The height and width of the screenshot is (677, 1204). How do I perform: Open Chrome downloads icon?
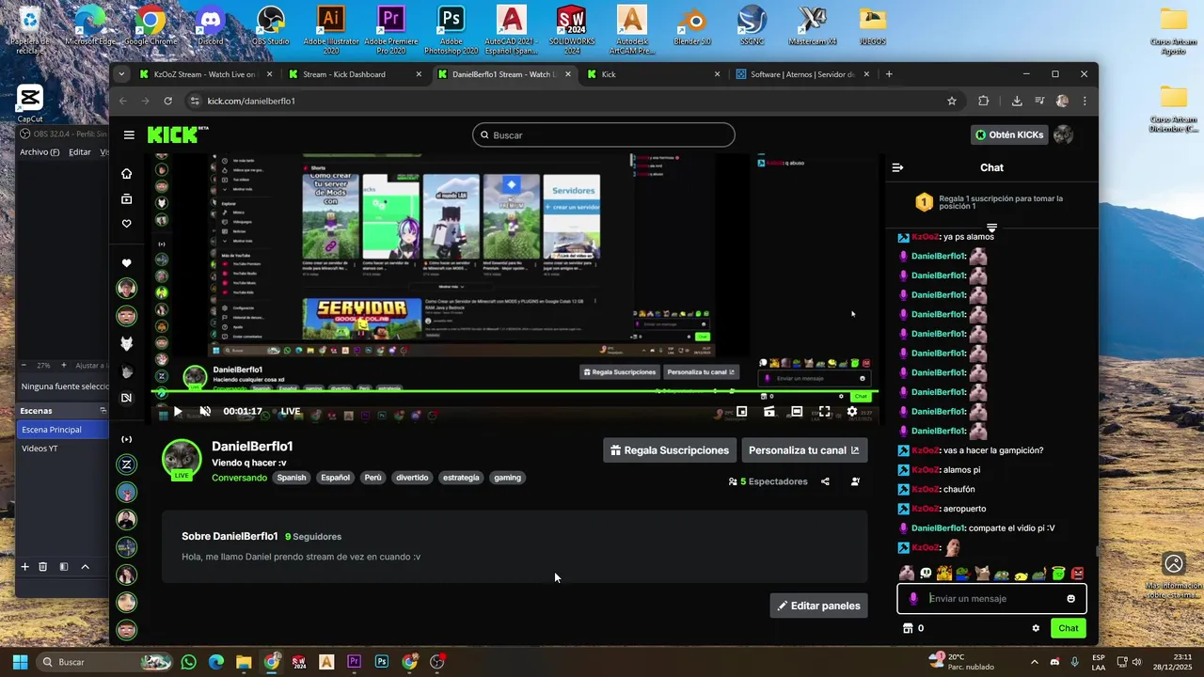[1017, 101]
